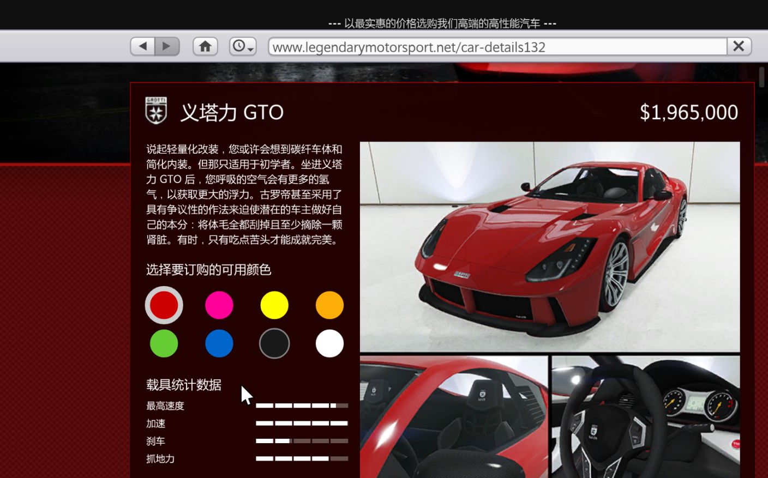Close the browser with the X button
The image size is (768, 478).
pyautogui.click(x=739, y=46)
